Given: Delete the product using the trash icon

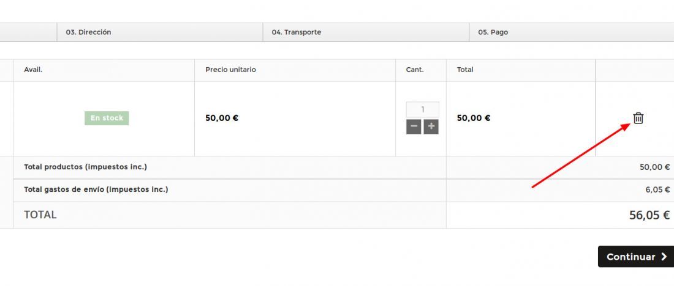Looking at the screenshot, I should coord(638,118).
